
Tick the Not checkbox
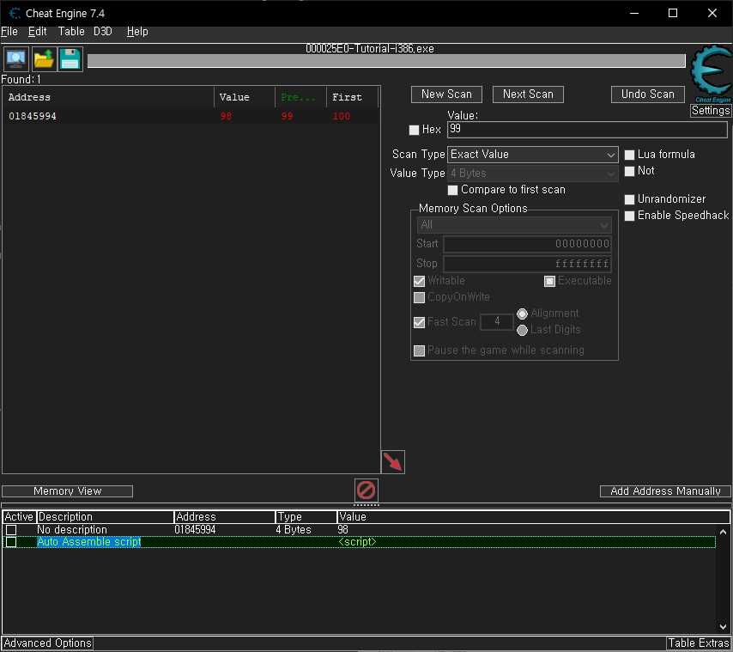pyautogui.click(x=630, y=171)
